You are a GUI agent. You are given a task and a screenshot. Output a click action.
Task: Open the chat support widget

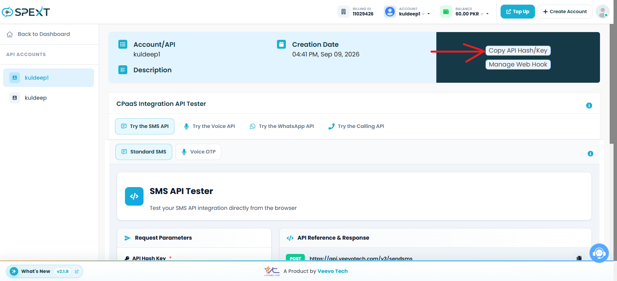[x=599, y=253]
